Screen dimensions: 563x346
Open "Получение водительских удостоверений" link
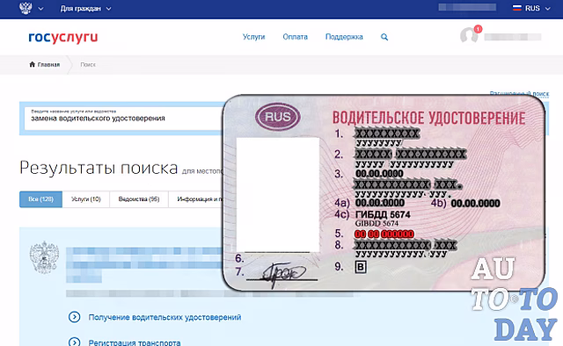pyautogui.click(x=165, y=317)
